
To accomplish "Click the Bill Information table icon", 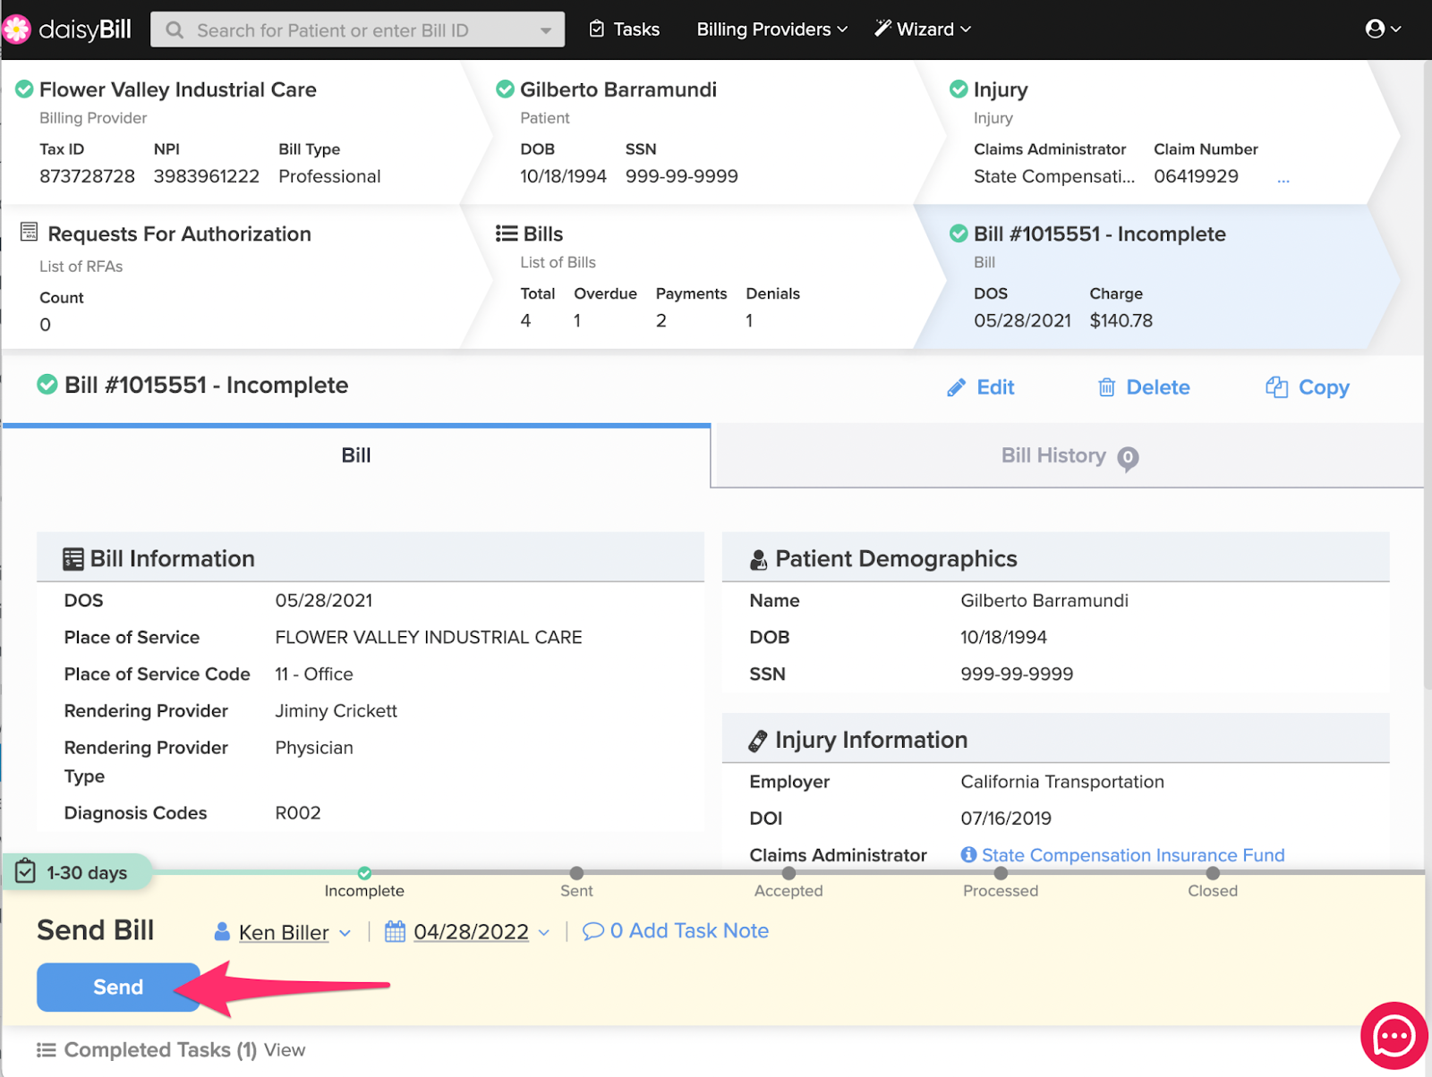I will pos(73,559).
